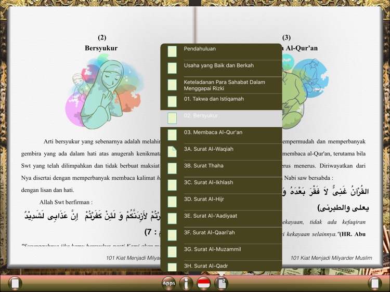This screenshot has width=390, height=292.
Task: Select highlighted chapter 02. Bersyukur
Action: 221,118
